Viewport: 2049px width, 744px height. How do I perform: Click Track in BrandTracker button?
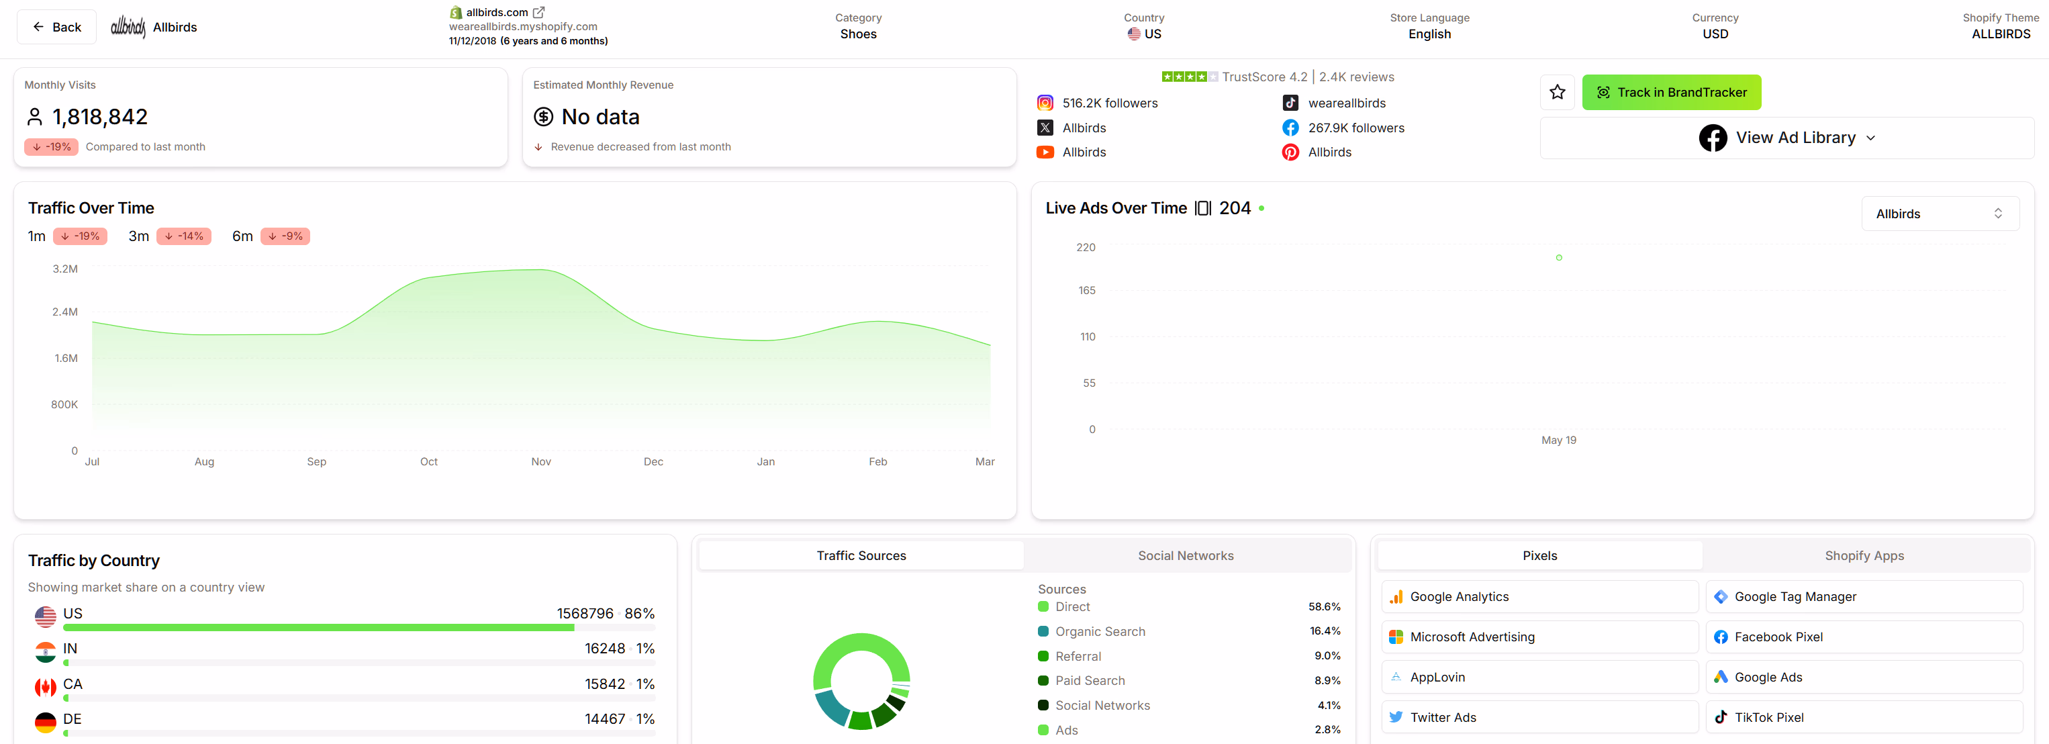pos(1671,92)
